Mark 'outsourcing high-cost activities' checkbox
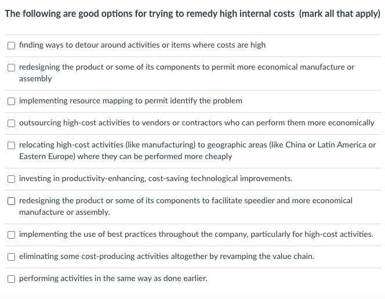385x299 pixels. click(x=11, y=123)
